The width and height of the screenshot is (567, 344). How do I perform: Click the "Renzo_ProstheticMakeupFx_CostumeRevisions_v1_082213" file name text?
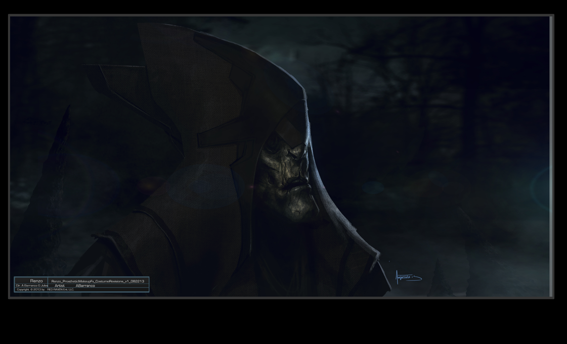98,281
